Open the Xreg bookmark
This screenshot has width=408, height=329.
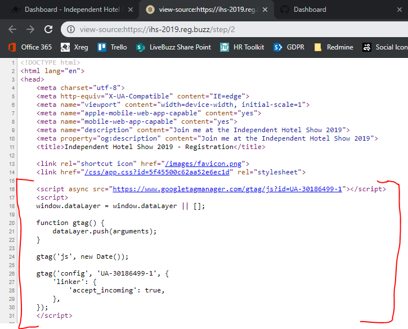pos(74,47)
